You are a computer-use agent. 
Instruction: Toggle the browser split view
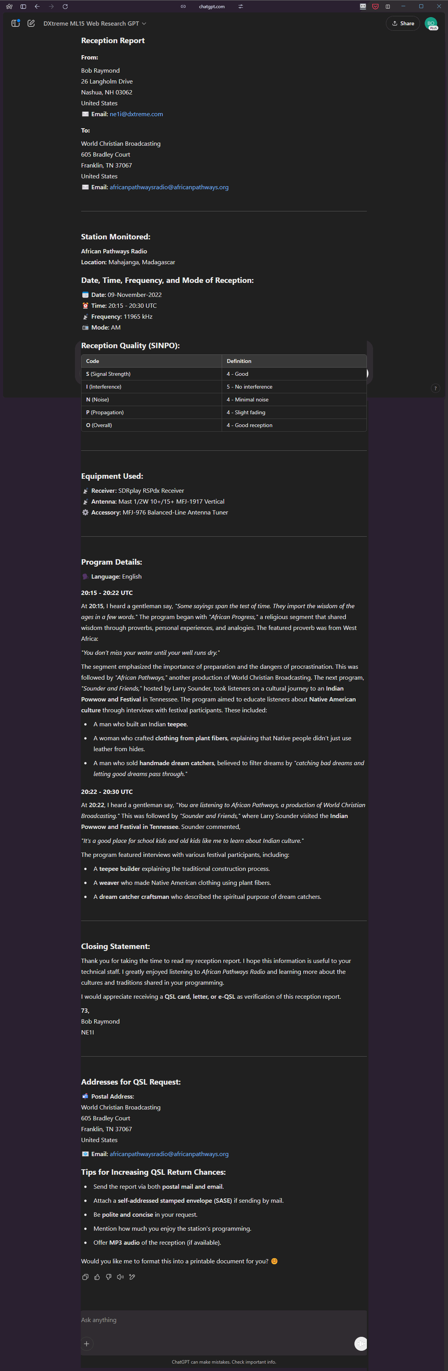[387, 6]
